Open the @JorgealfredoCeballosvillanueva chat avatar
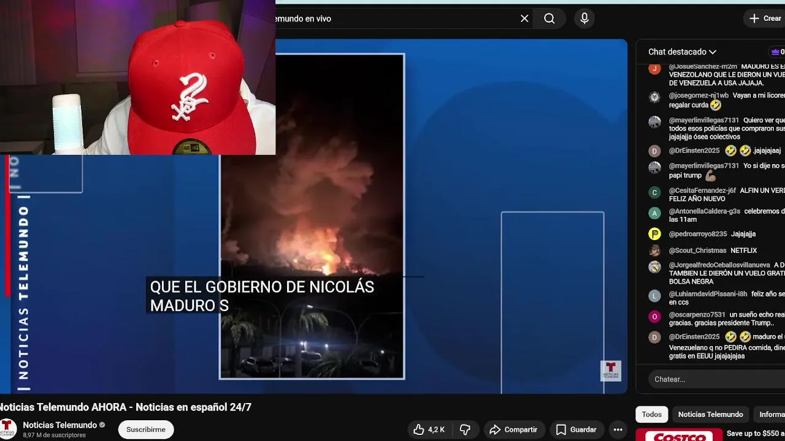 [654, 267]
